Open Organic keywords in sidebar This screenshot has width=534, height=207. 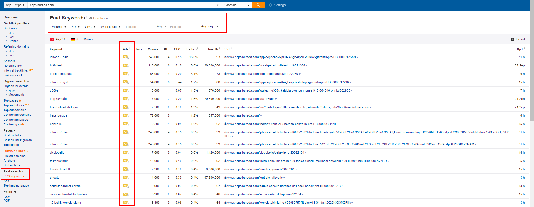(x=16, y=86)
